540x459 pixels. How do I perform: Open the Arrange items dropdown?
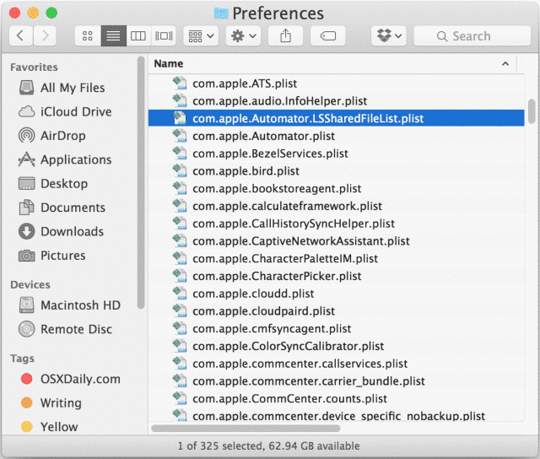201,36
